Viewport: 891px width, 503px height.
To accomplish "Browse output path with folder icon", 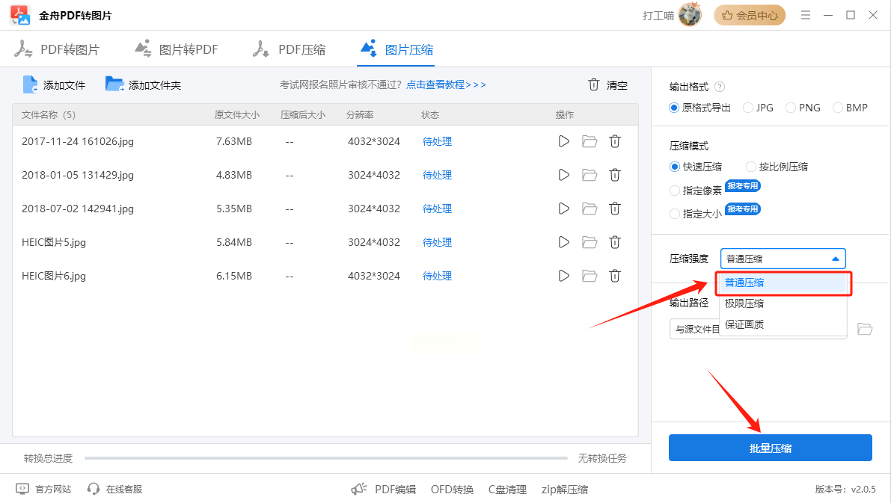I will (865, 329).
